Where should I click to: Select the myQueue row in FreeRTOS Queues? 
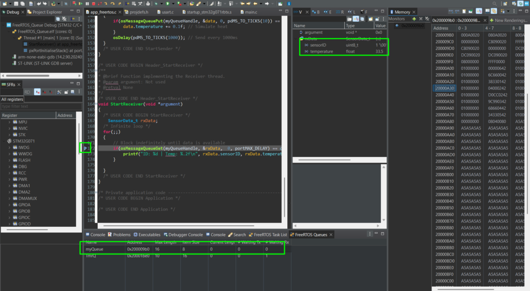pyautogui.click(x=95, y=250)
